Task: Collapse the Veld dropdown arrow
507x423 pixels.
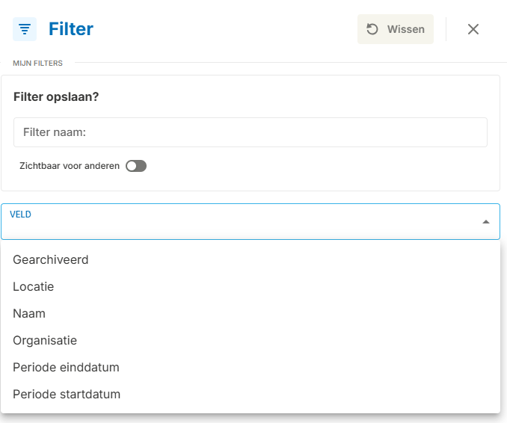Action: [486, 222]
